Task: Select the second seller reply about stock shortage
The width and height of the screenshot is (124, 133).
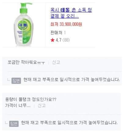Action: 69,123
